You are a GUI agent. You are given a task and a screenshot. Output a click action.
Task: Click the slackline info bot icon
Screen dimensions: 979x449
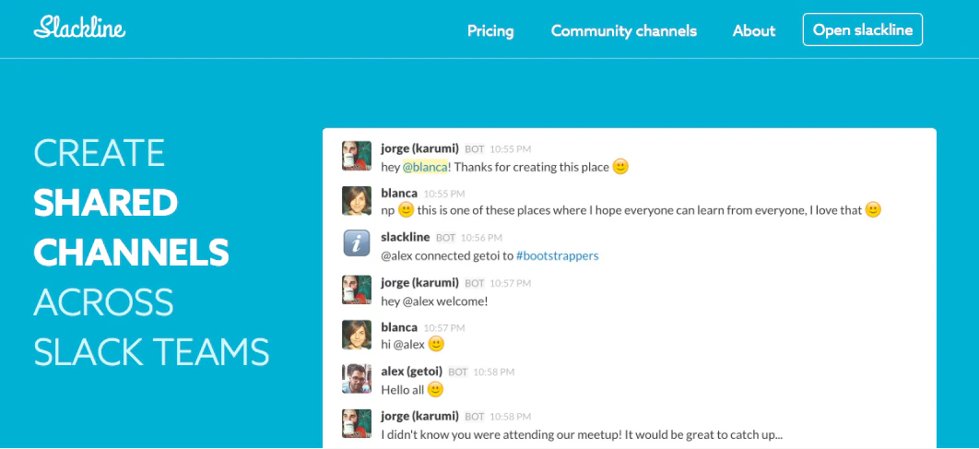coord(357,243)
